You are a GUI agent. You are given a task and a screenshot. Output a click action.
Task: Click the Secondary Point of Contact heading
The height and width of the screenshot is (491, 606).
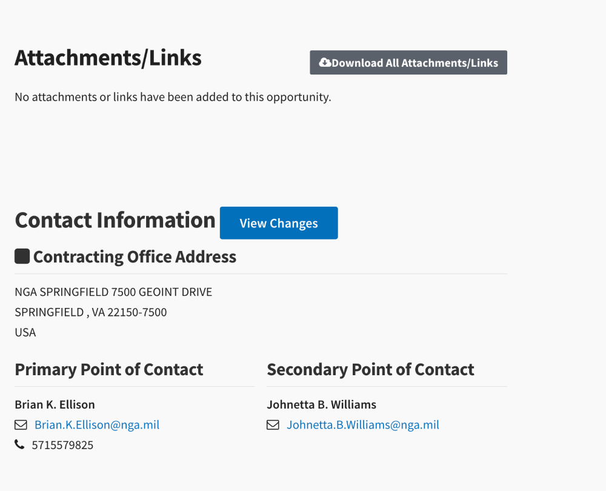pyautogui.click(x=370, y=370)
